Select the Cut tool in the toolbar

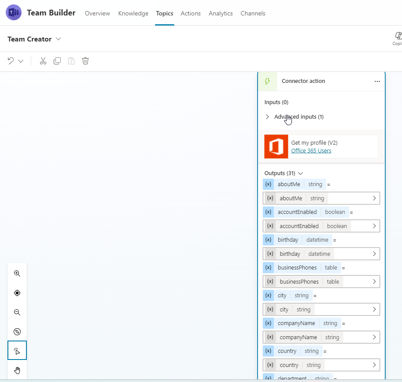click(43, 60)
